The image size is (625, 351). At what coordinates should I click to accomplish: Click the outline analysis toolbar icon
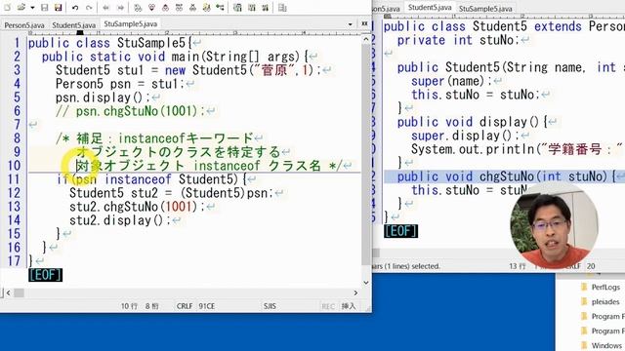coord(220,7)
